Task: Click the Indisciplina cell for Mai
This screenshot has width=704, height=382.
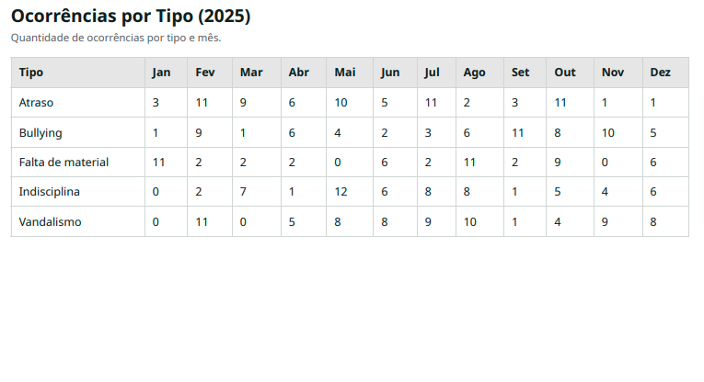Action: click(341, 192)
